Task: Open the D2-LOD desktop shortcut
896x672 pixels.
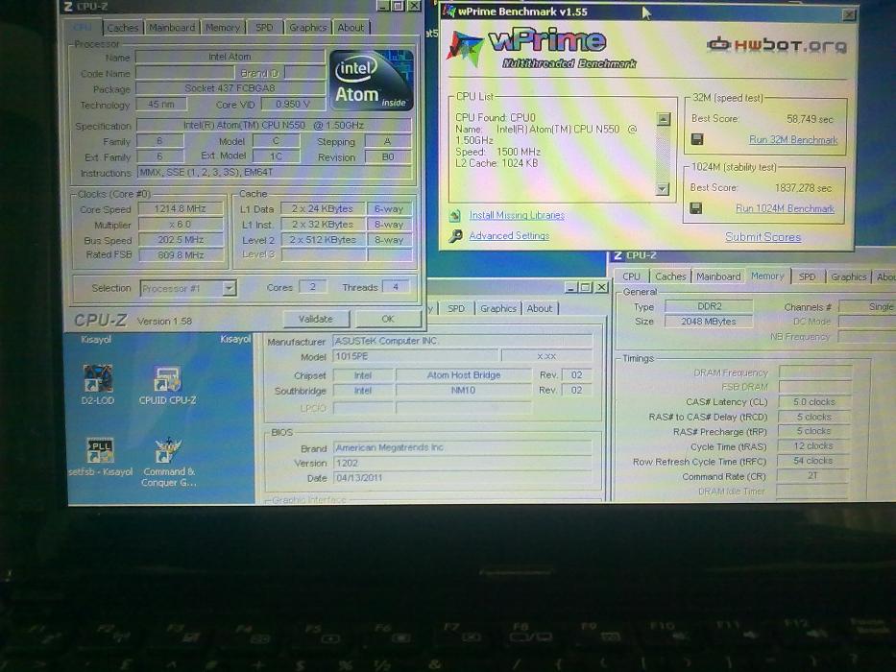Action: [x=98, y=384]
